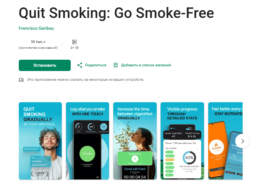Open developer link Francisco Garibay
Screen dimensions: 254x190
(36, 28)
